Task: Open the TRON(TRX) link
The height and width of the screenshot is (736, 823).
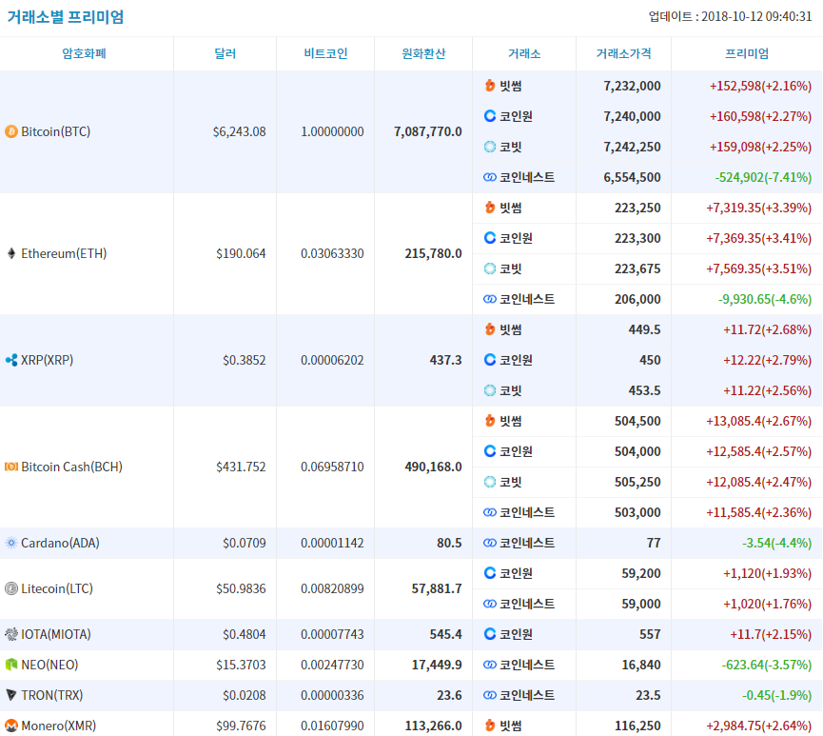Action: [x=52, y=695]
